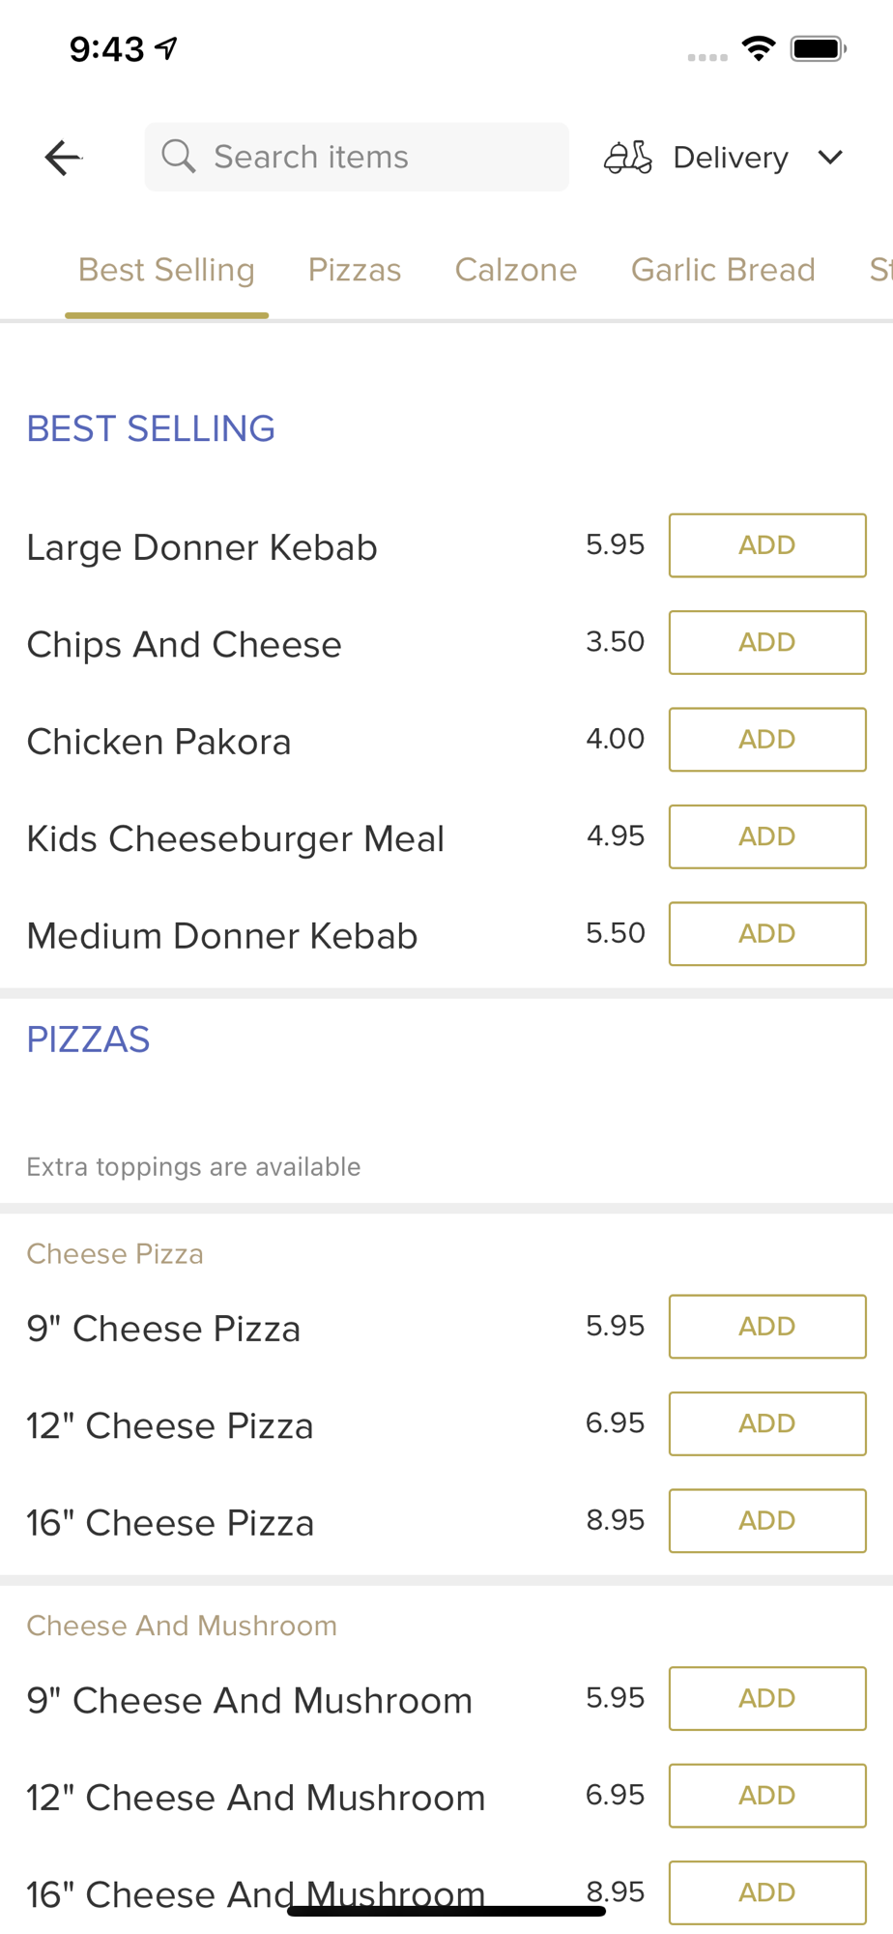Add 9" Cheese And Mushroom pizza

point(767,1698)
